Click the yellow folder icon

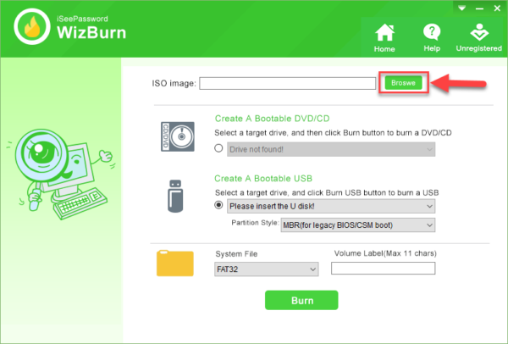(x=175, y=263)
